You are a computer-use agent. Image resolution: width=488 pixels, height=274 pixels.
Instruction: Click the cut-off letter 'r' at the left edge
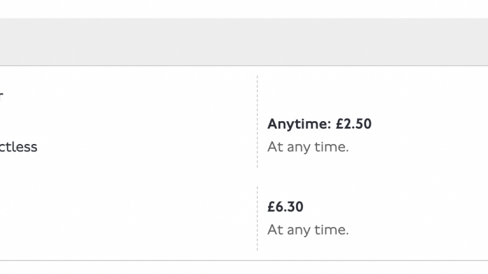[x=2, y=97]
